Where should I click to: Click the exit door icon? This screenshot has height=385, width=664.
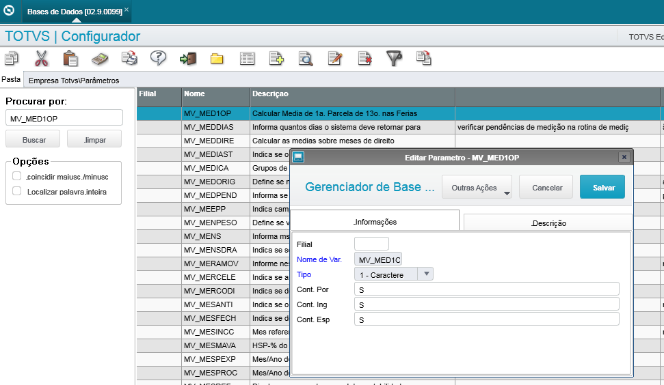pos(187,58)
